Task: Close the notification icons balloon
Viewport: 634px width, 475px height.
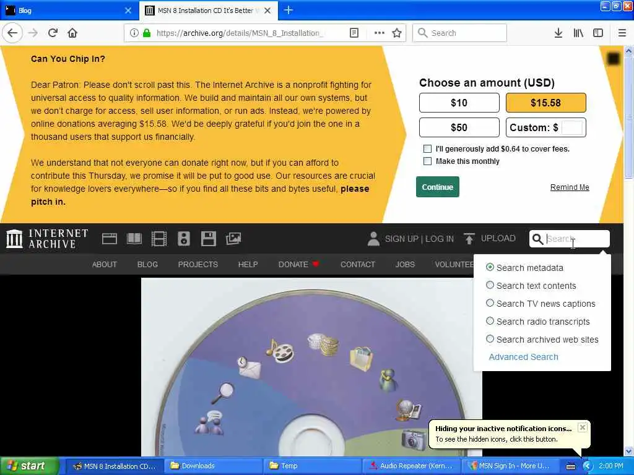Action: pyautogui.click(x=582, y=427)
